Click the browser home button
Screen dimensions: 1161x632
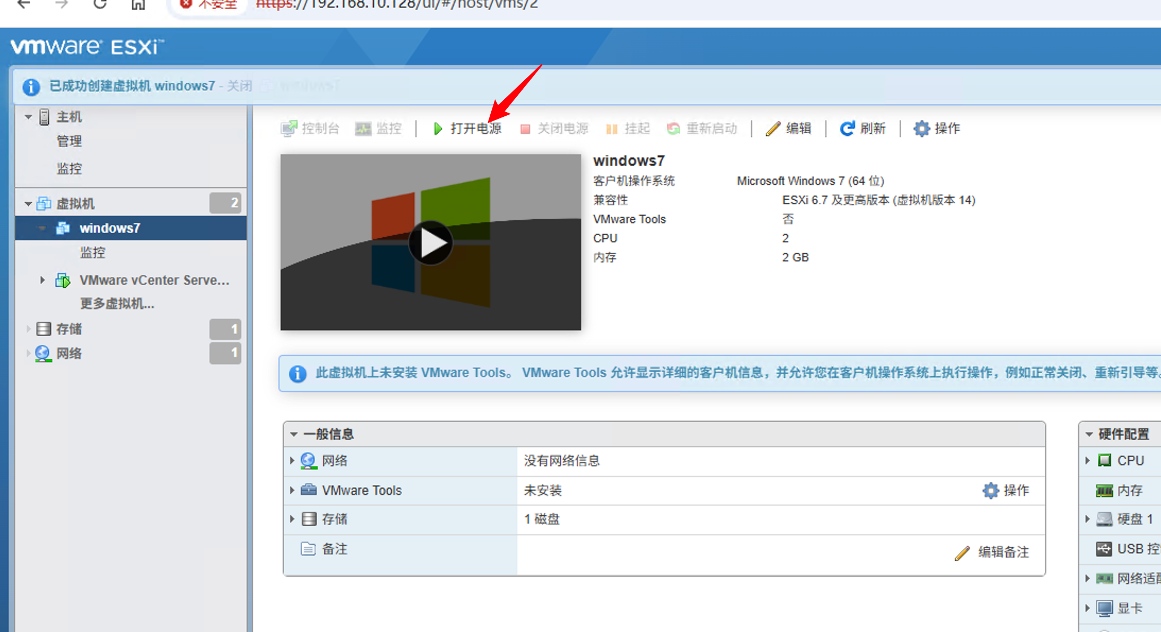[138, 4]
